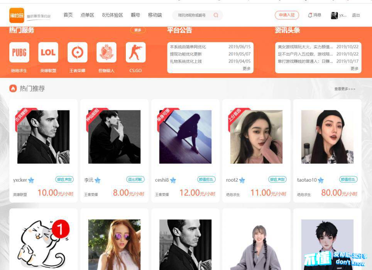Click the flame icon beside 热门推荐
The width and height of the screenshot is (372, 270).
click(x=13, y=88)
